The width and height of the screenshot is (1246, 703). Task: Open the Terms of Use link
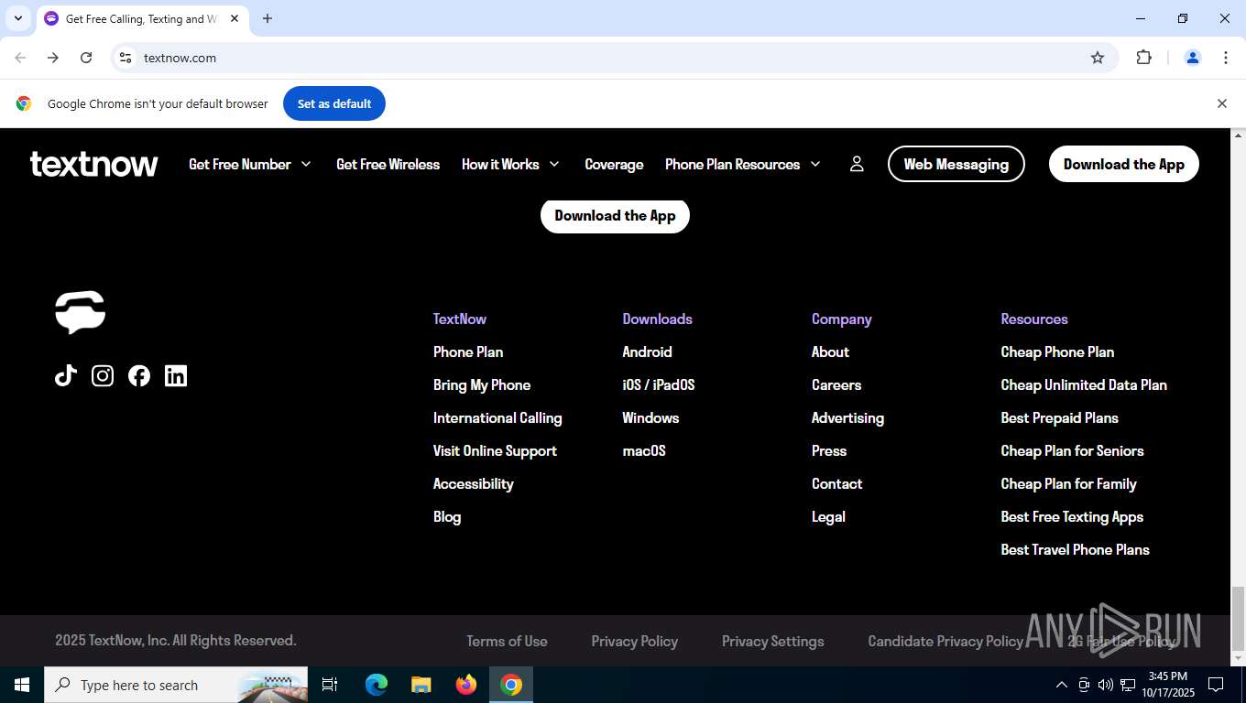tap(507, 641)
